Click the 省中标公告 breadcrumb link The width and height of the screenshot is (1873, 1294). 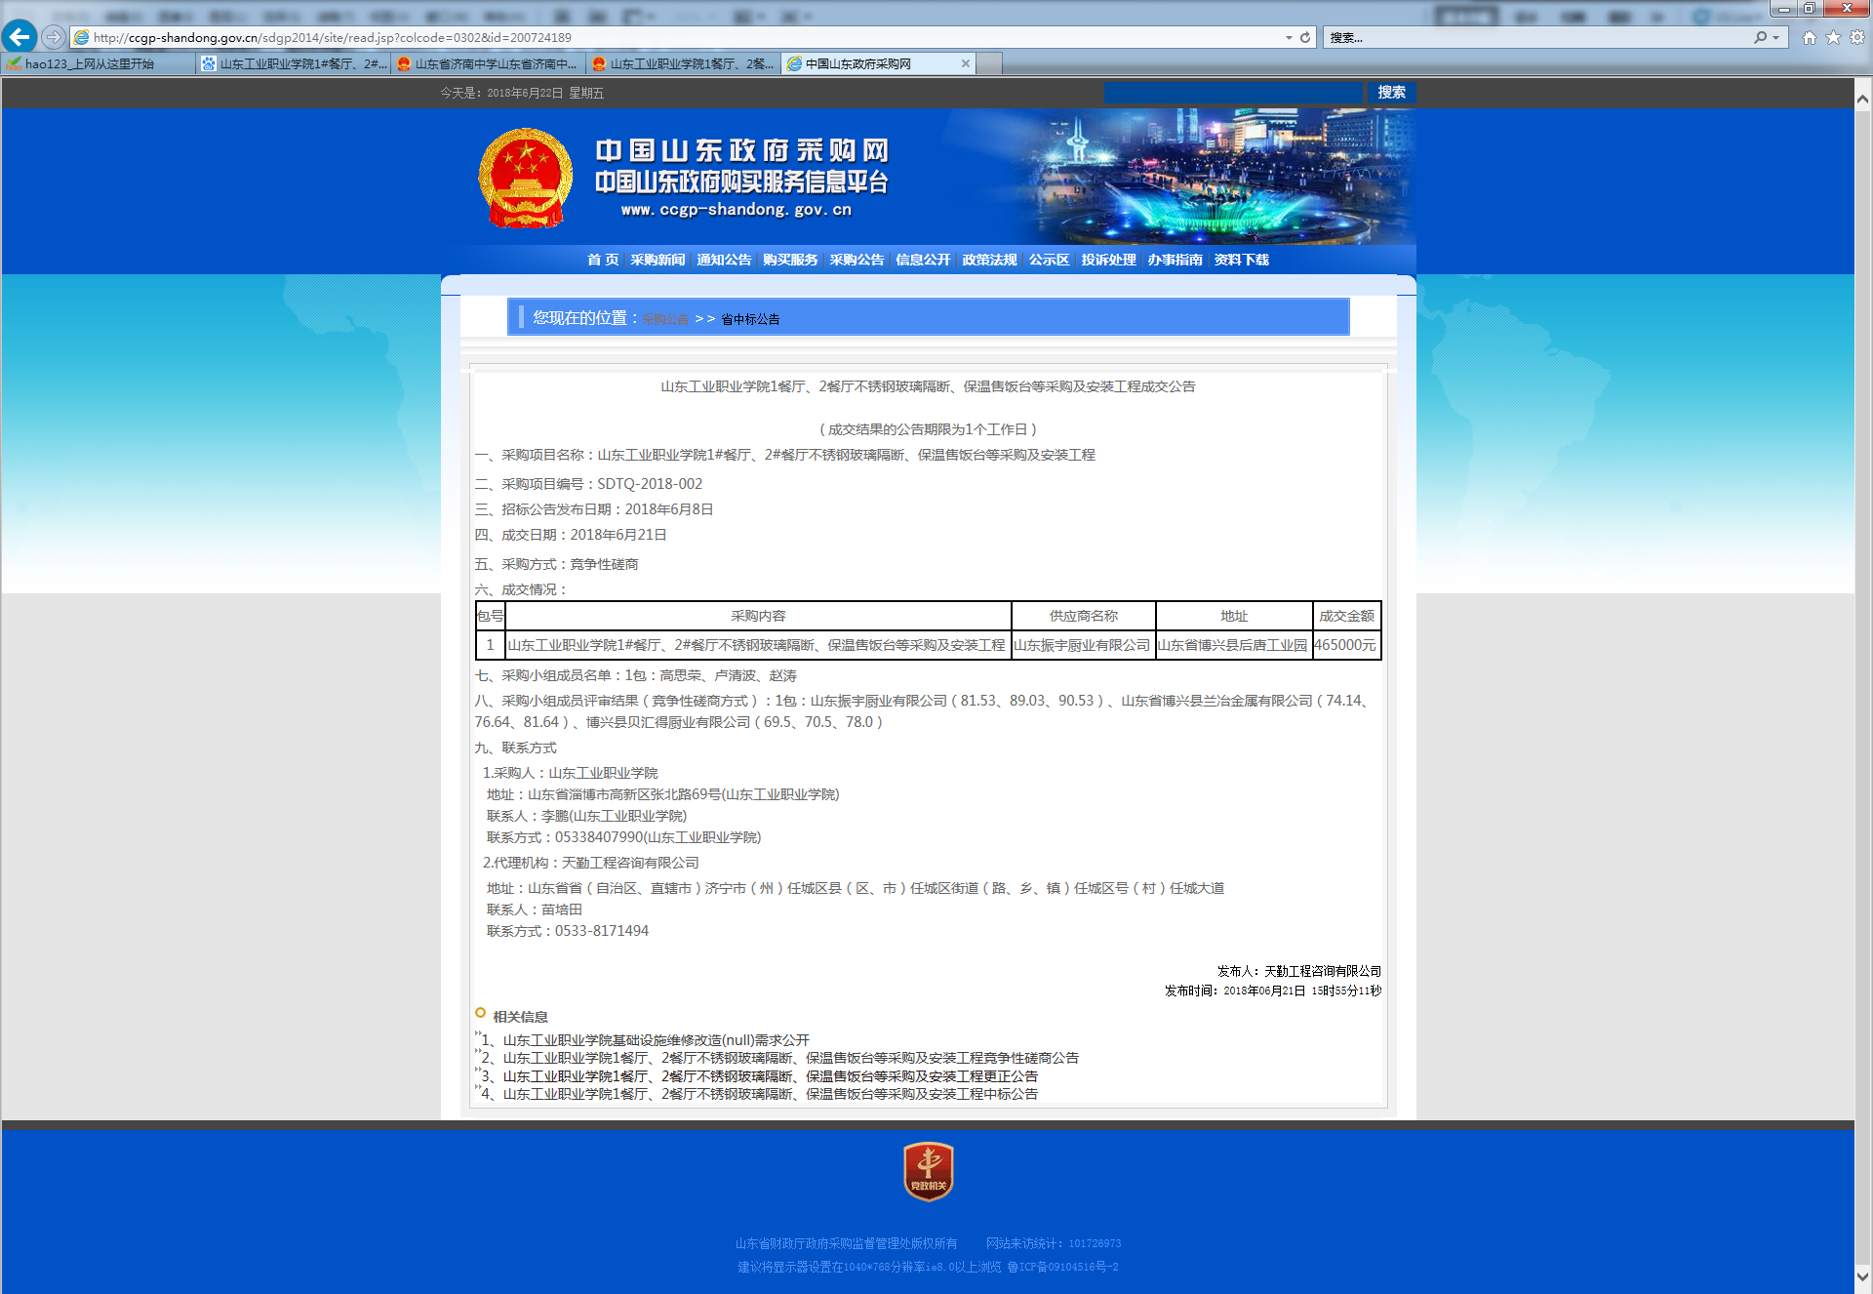(750, 319)
